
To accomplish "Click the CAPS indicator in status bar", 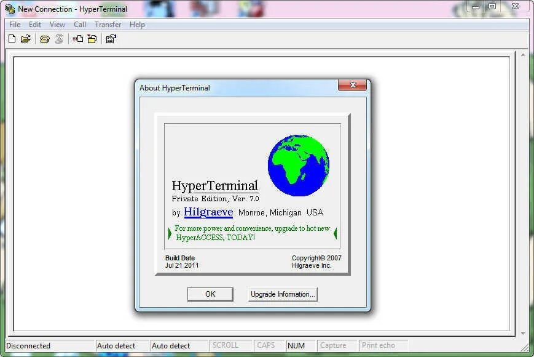I will 269,345.
